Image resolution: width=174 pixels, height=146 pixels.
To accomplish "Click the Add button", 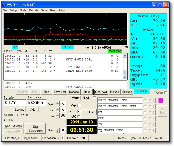I will tap(33, 110).
